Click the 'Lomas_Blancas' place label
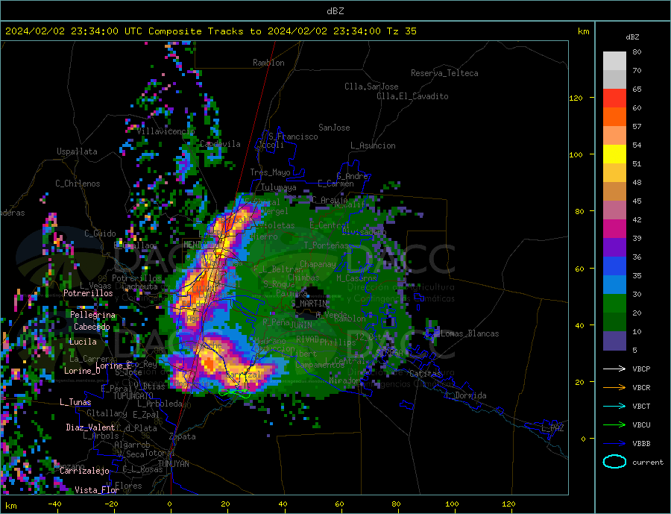 pos(470,333)
